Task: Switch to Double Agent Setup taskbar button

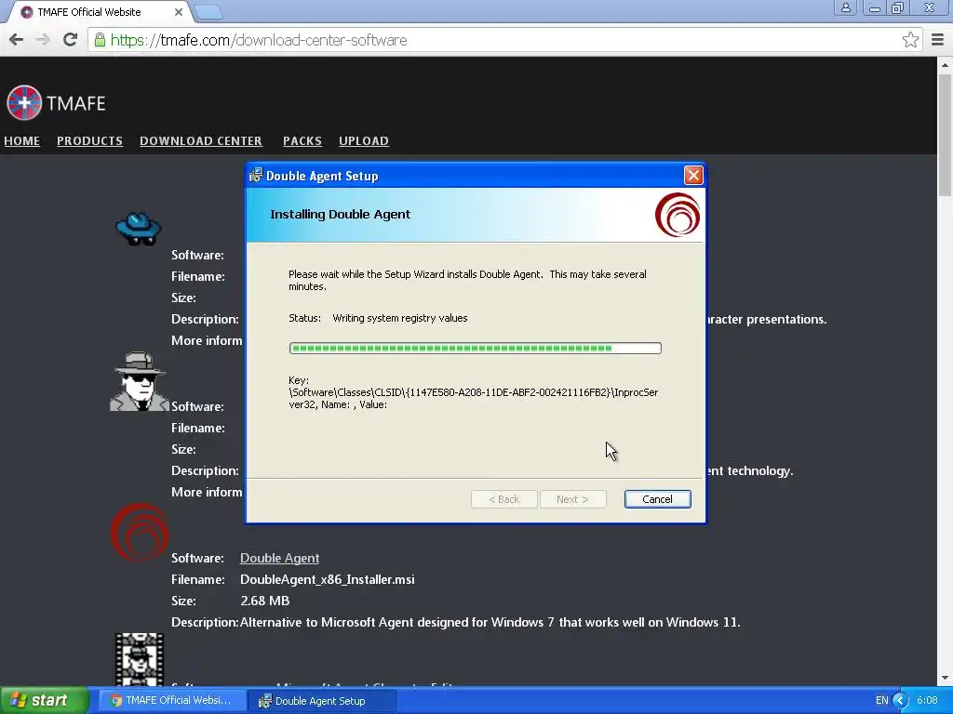Action: (323, 701)
